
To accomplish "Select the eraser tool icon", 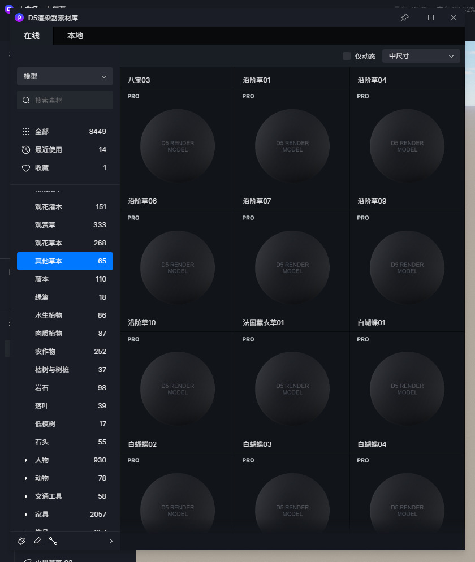I will coord(37,541).
